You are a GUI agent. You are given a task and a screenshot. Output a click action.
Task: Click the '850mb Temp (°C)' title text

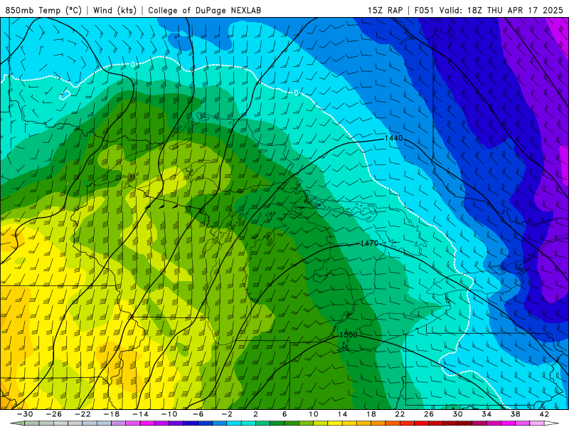(43, 10)
